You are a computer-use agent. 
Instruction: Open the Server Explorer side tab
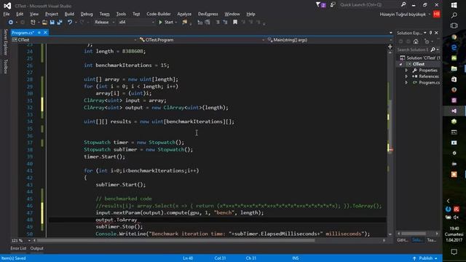tap(5, 42)
